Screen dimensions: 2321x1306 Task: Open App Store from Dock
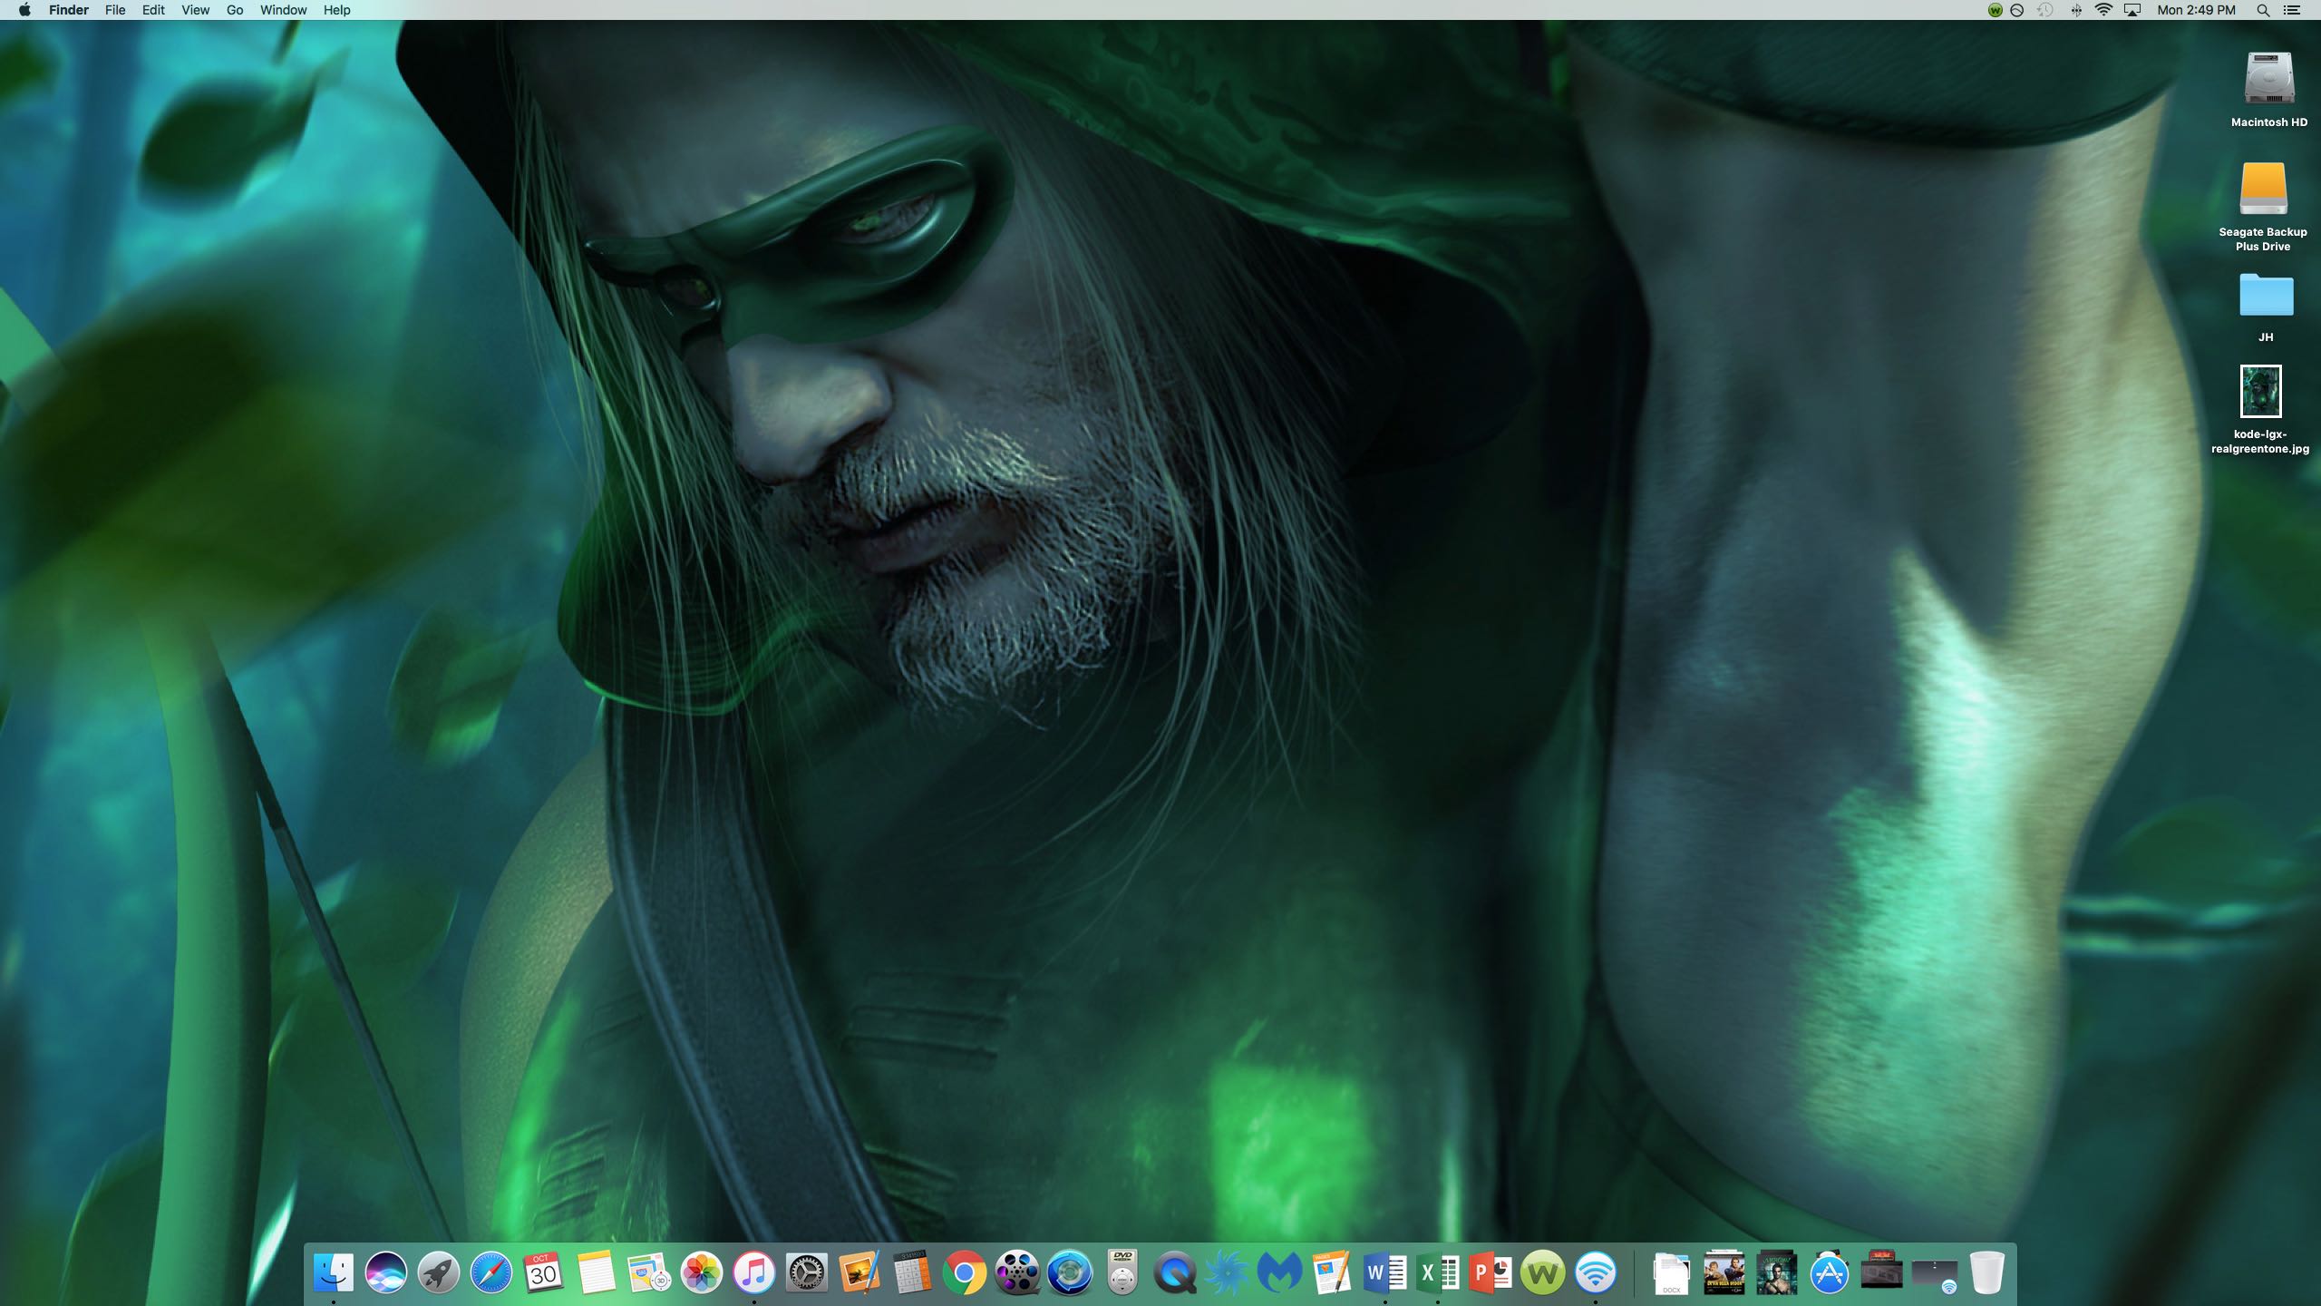coord(1829,1272)
